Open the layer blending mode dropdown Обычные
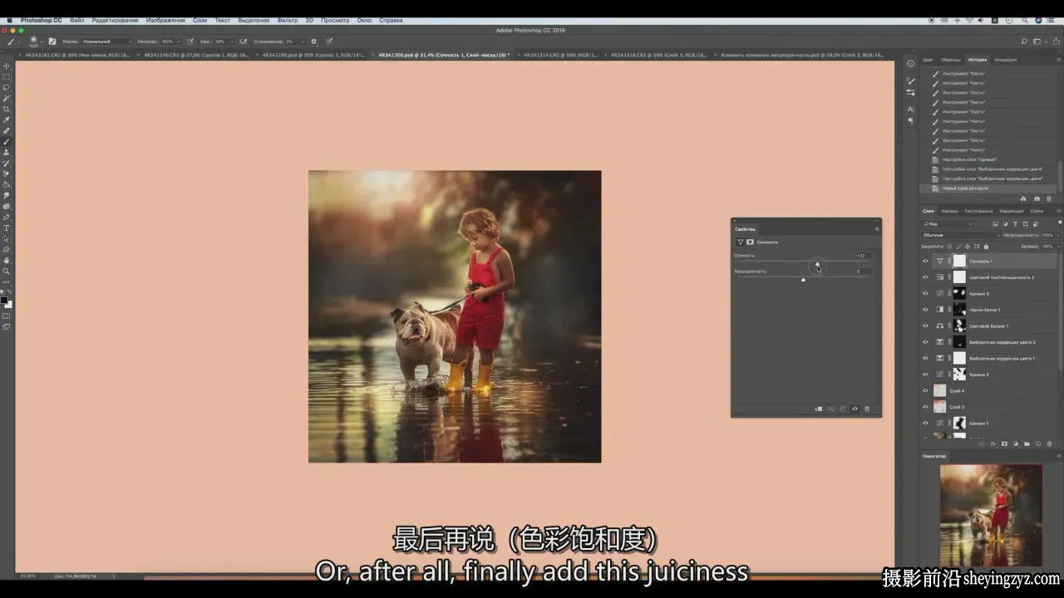1064x598 pixels. coord(960,235)
